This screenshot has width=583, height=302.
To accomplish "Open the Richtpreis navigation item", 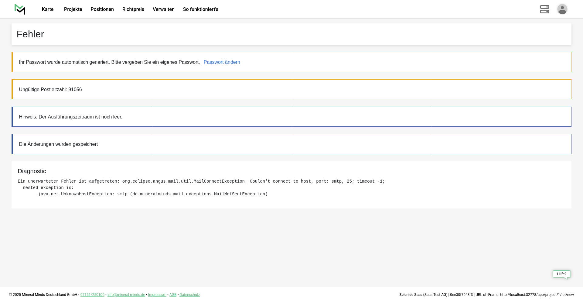I will pyautogui.click(x=133, y=9).
